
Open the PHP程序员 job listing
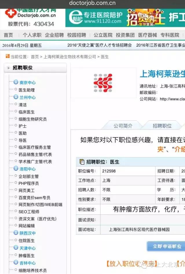28,183
